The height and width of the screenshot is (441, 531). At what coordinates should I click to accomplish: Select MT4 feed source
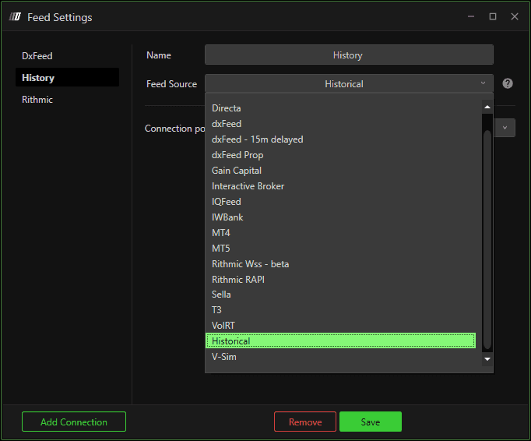340,233
